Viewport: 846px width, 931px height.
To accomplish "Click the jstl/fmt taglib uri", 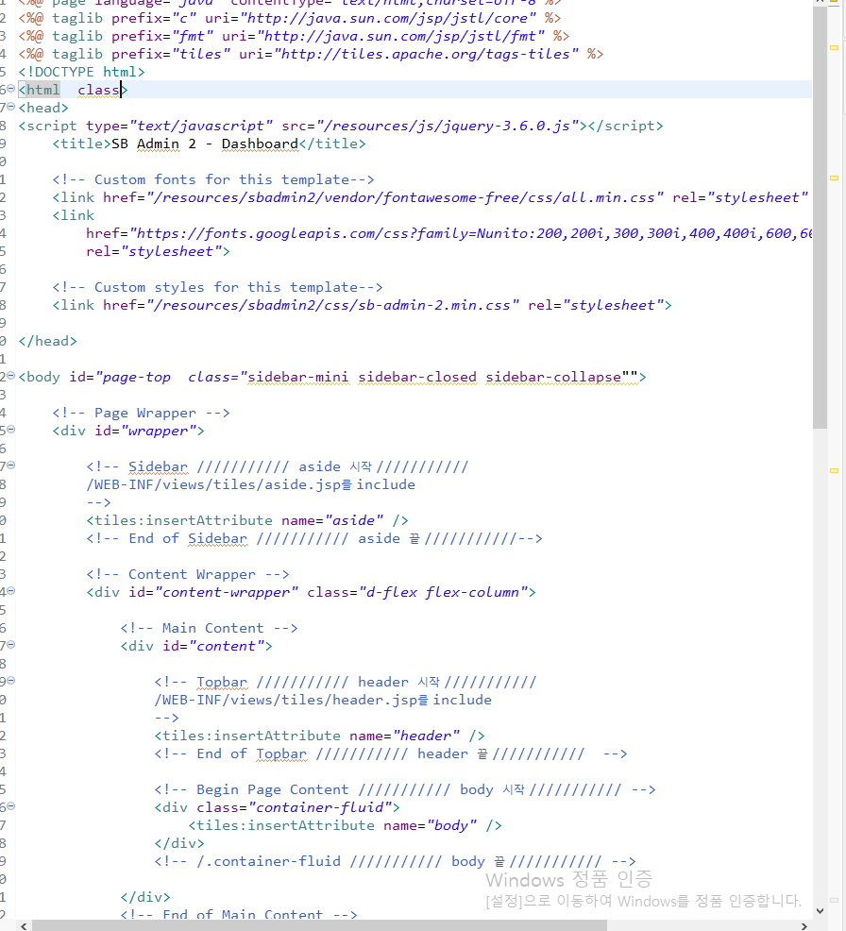I will (x=400, y=36).
